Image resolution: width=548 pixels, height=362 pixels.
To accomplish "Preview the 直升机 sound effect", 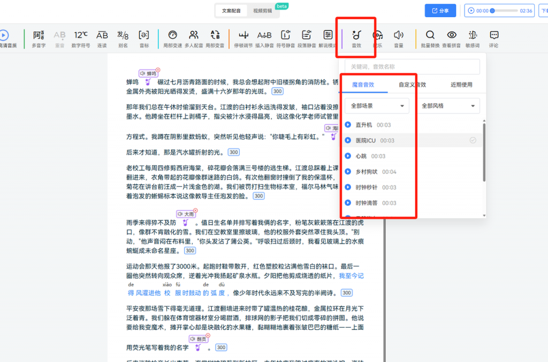I will click(x=348, y=125).
